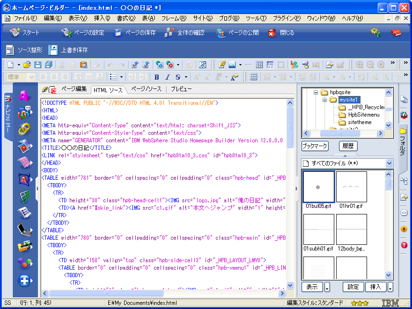Screen dimensions: 412x309
Task: Switch to ページ/ソース tab
Action: (146, 89)
